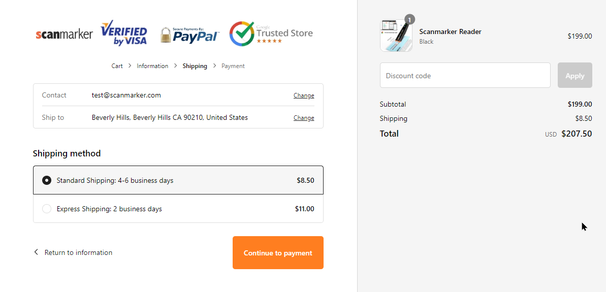Go to Cart breadcrumb step
606x292 pixels.
[117, 66]
